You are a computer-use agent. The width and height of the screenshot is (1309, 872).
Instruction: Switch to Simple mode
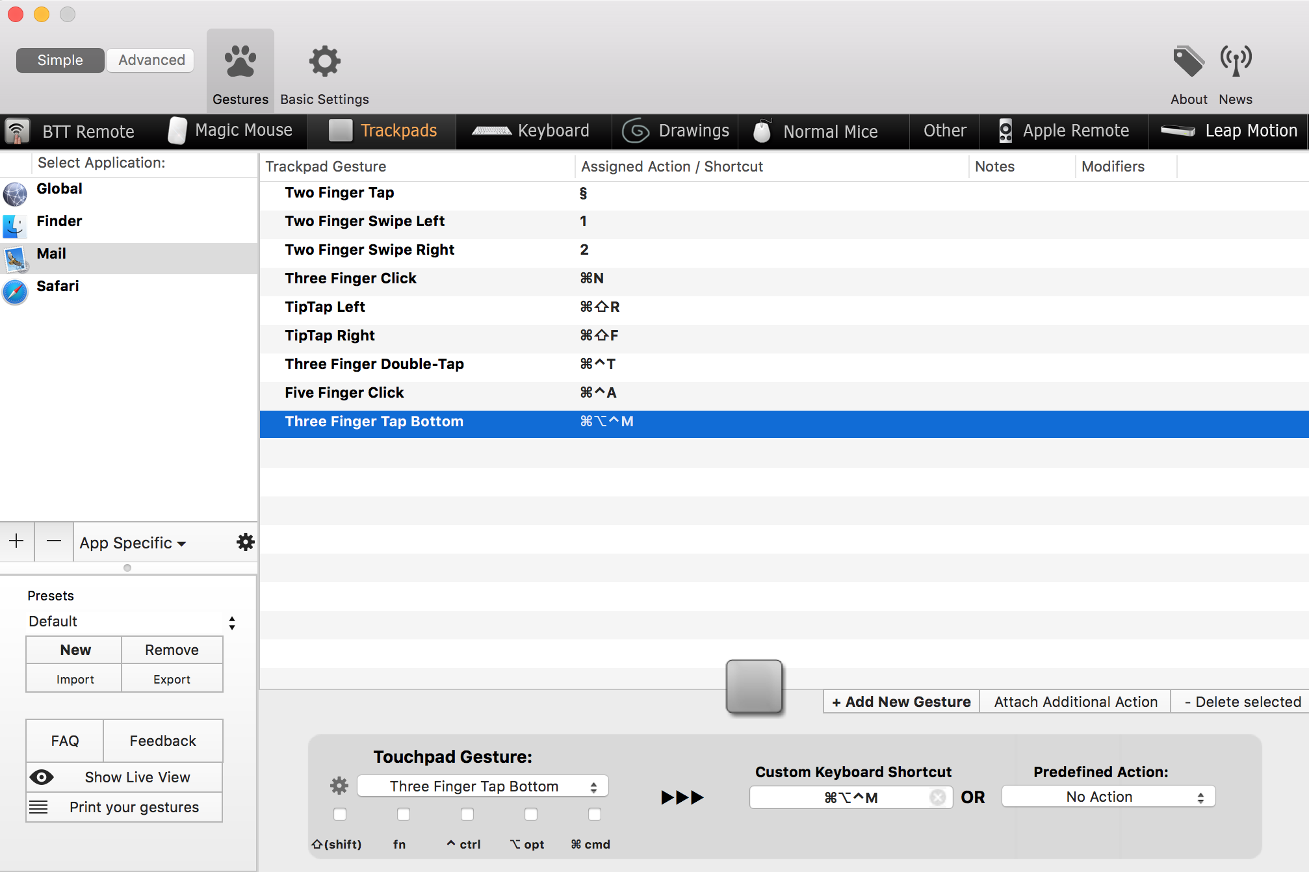point(60,60)
